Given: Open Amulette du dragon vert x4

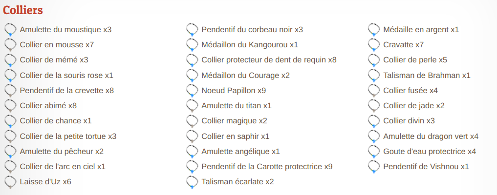Looking at the screenshot, I should tap(431, 136).
